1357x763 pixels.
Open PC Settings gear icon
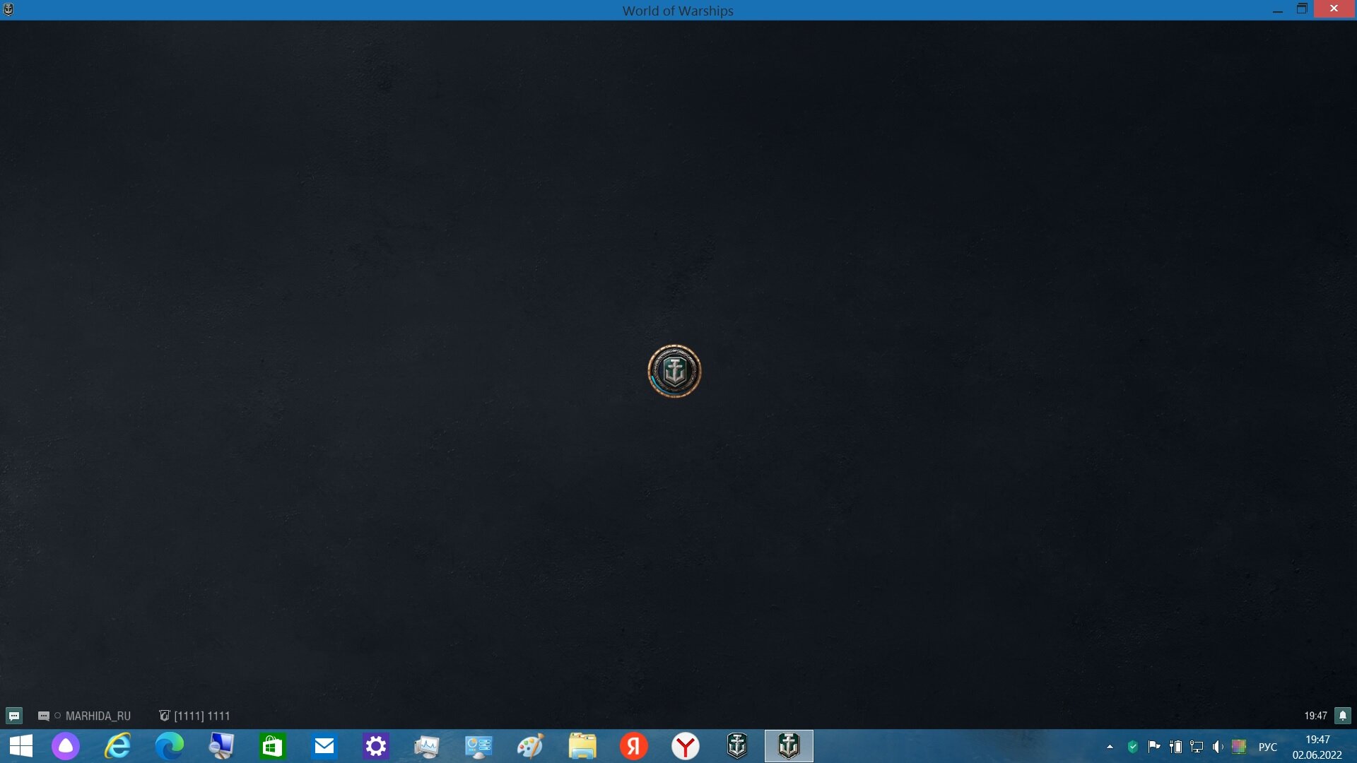pyautogui.click(x=376, y=746)
